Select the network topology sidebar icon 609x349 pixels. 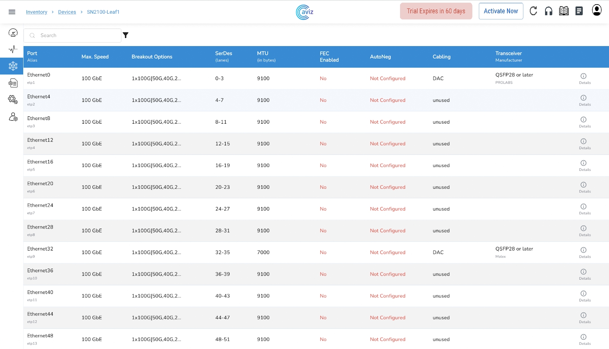(x=13, y=66)
